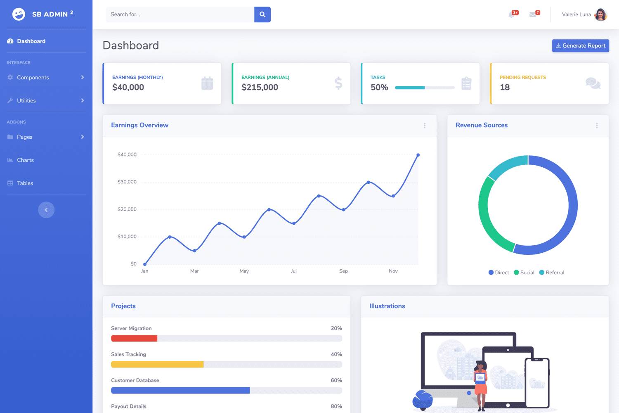The height and width of the screenshot is (413, 619).
Task: Click the search magnifier icon
Action: point(262,14)
